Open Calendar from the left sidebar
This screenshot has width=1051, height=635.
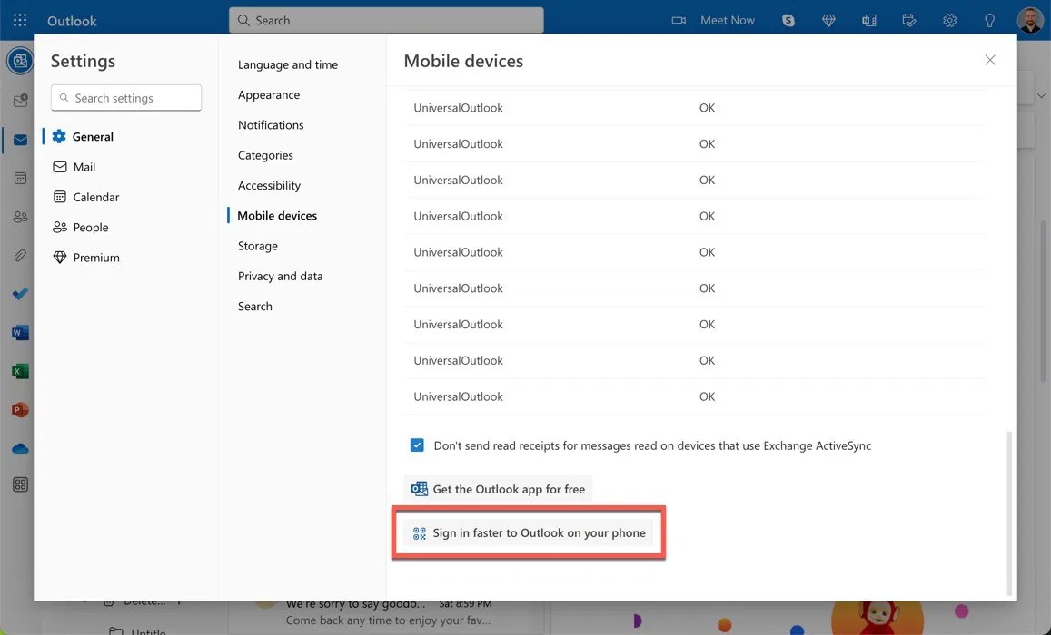tap(20, 177)
